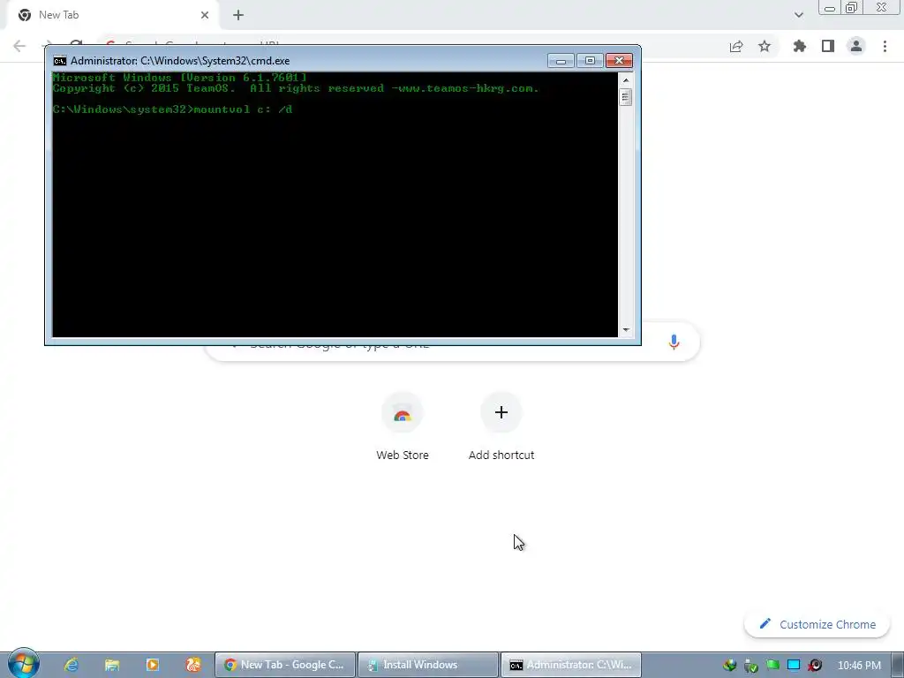This screenshot has height=678, width=904.
Task: Open the clock showing 10:46 PM
Action: click(x=859, y=666)
